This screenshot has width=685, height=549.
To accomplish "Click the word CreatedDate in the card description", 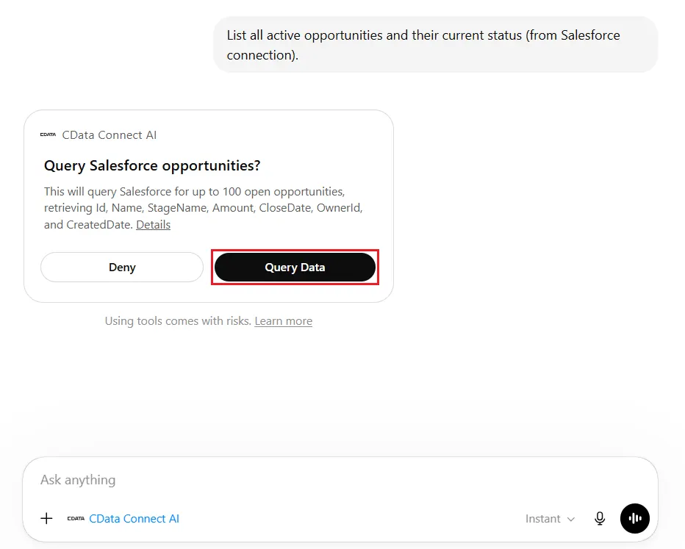I will pos(99,224).
